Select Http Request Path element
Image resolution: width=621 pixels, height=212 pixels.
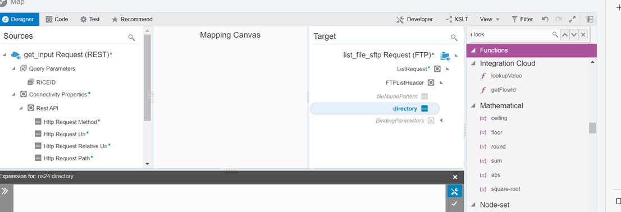pos(66,158)
